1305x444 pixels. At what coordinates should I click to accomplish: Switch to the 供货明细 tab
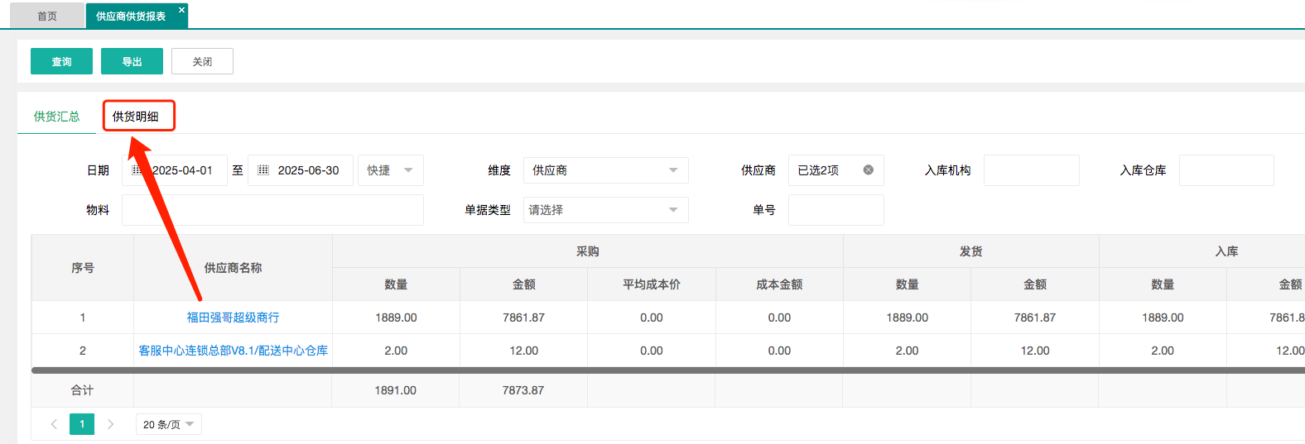click(x=136, y=117)
